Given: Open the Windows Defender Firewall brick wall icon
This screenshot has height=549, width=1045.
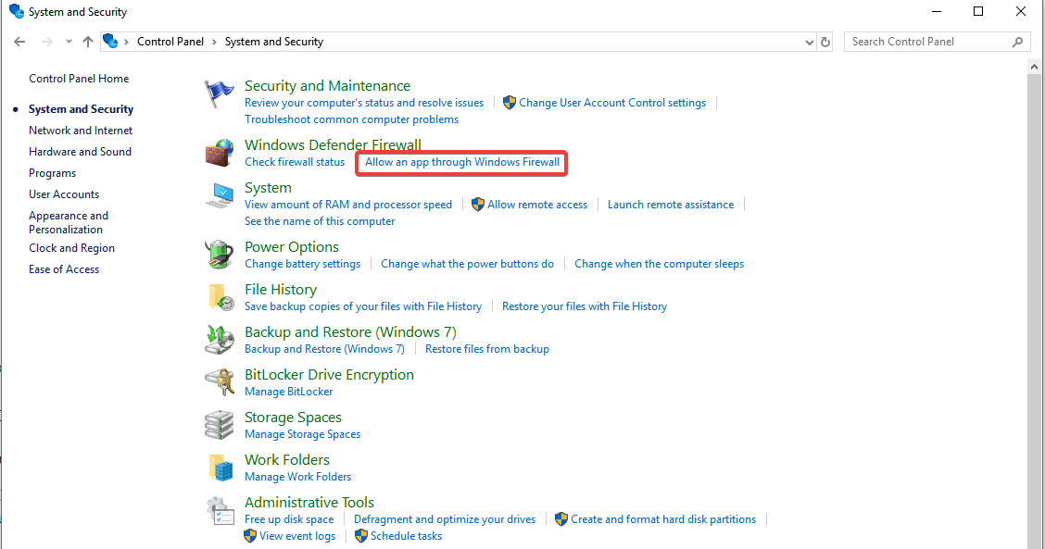Looking at the screenshot, I should tap(220, 153).
